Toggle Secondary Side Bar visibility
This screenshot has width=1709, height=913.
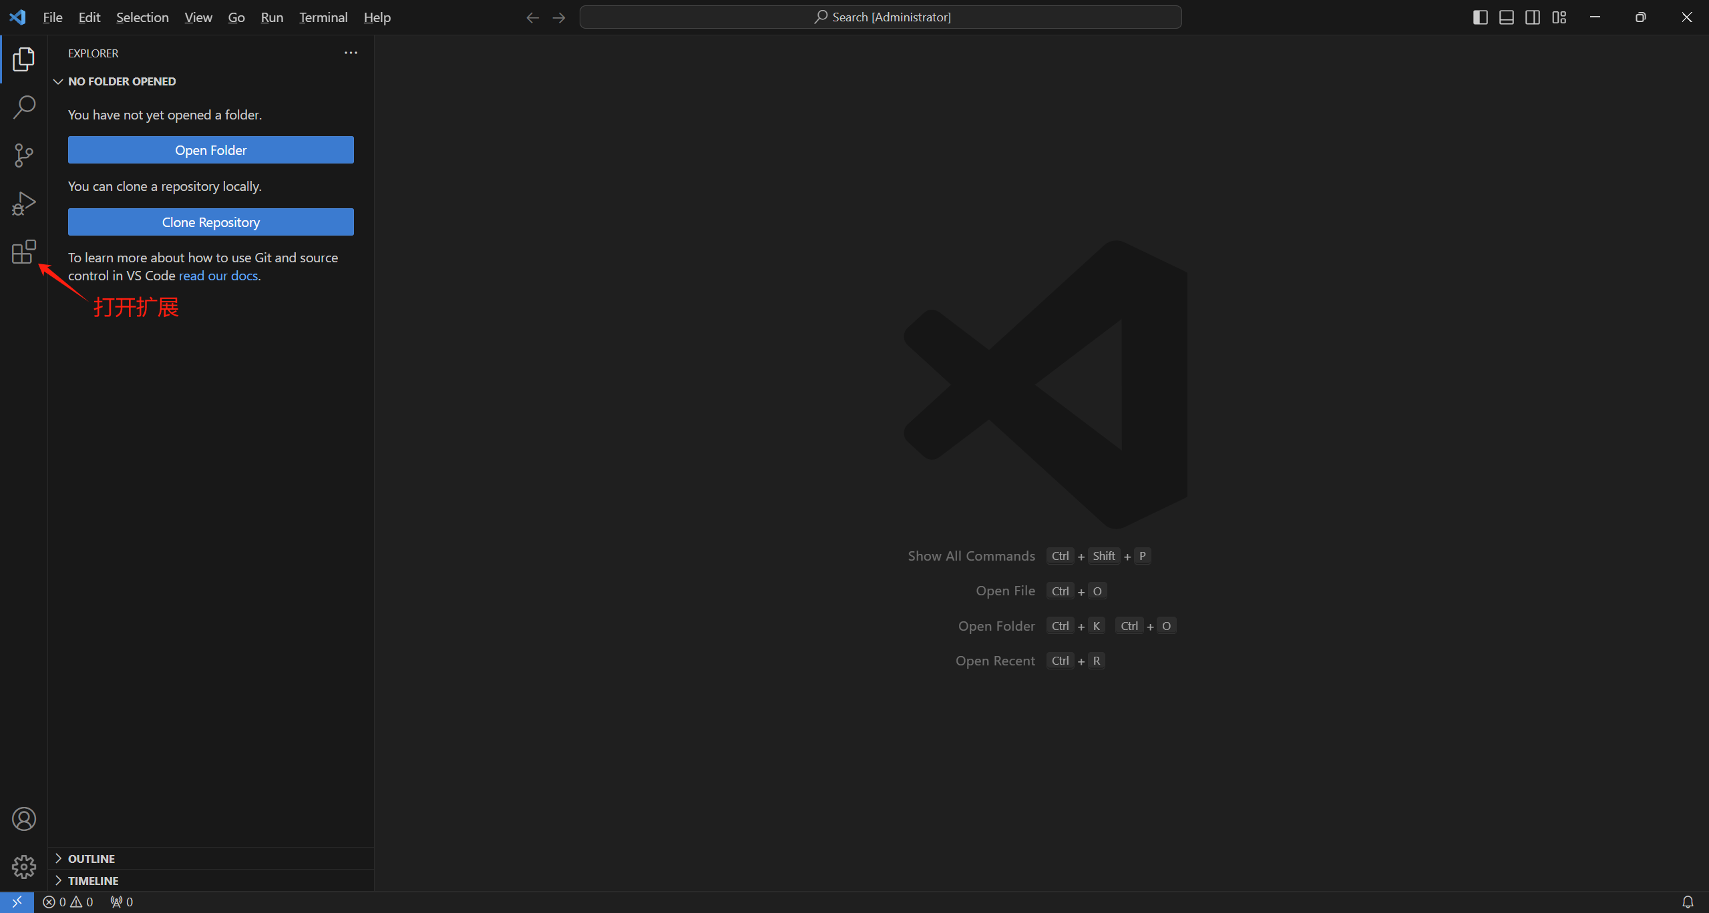[1533, 17]
